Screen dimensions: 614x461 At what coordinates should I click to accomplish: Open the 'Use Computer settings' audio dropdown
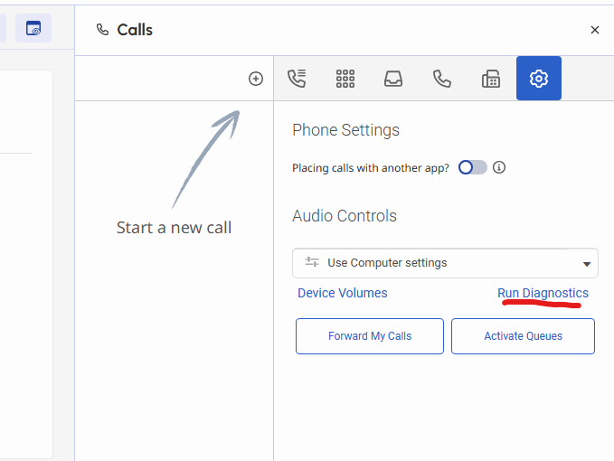point(434,263)
